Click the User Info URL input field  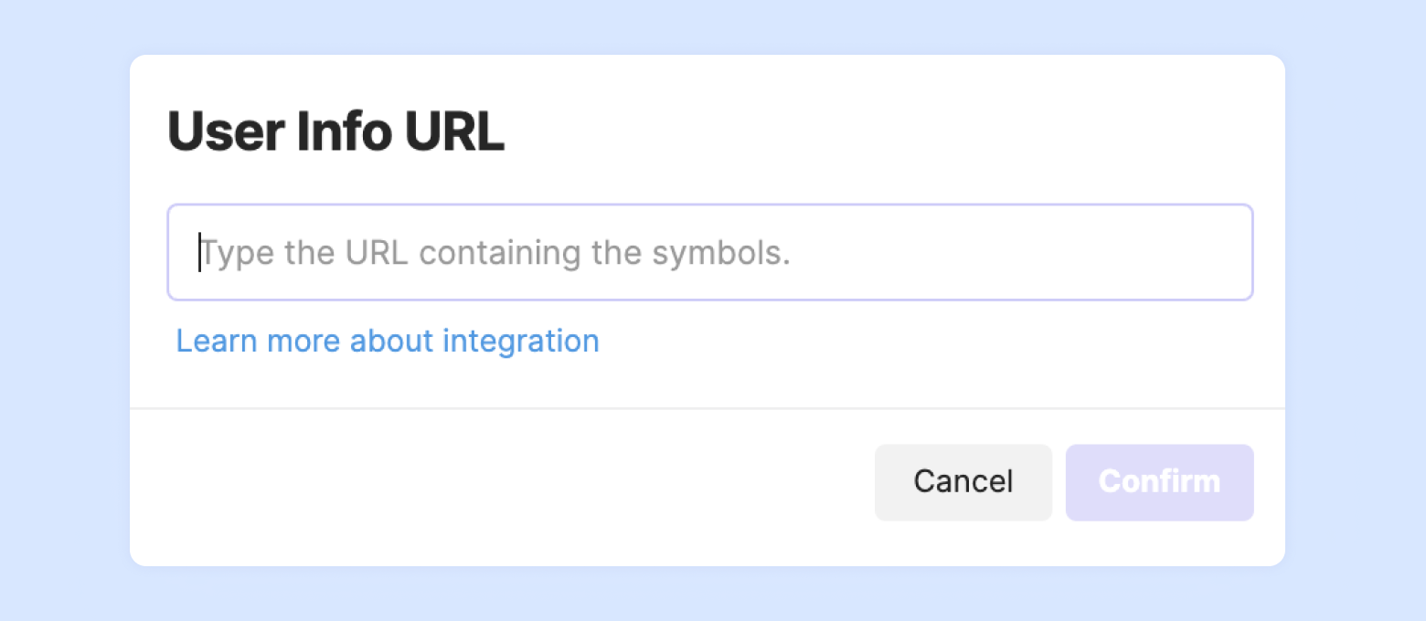click(709, 252)
